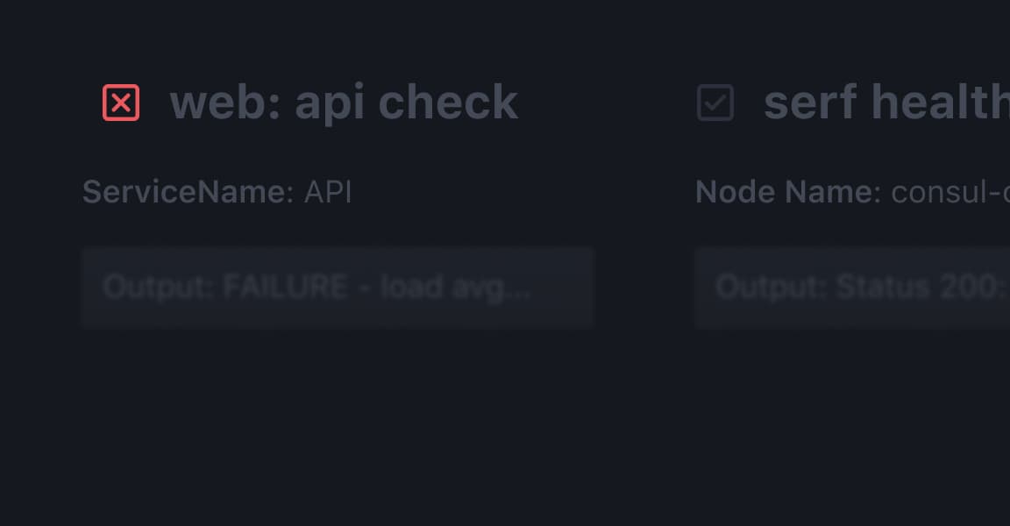1010x526 pixels.
Task: Open the "serf health" check heading
Action: coord(886,103)
